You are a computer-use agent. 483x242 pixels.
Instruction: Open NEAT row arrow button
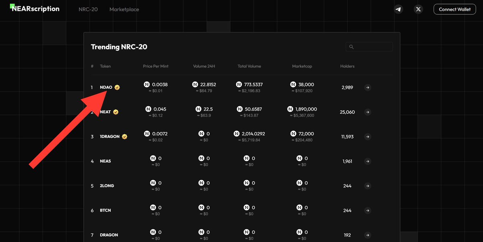pos(367,112)
